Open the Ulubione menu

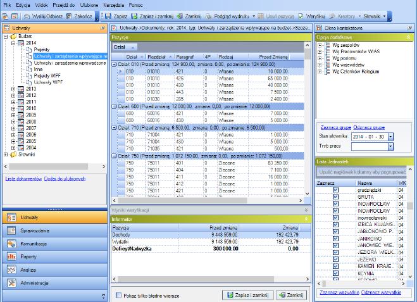(89, 5)
